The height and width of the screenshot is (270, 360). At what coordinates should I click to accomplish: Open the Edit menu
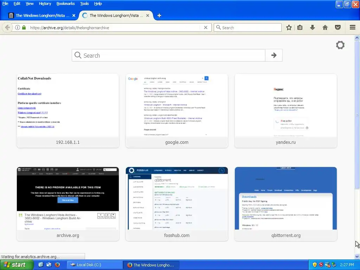(17, 4)
